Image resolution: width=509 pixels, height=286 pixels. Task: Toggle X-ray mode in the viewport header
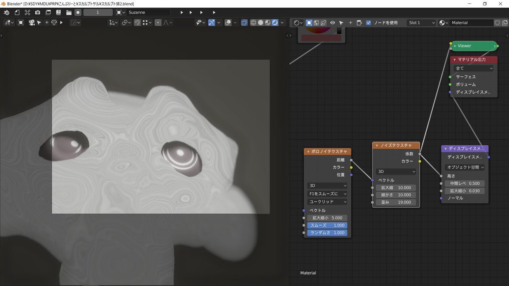244,22
